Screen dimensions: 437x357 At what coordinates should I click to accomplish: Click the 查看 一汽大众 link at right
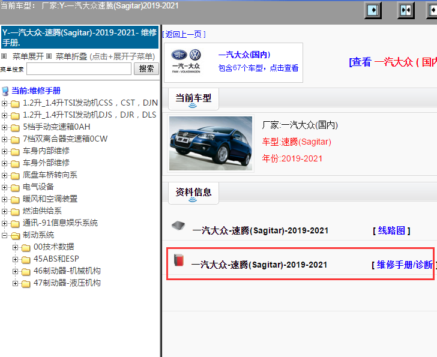coord(393,62)
